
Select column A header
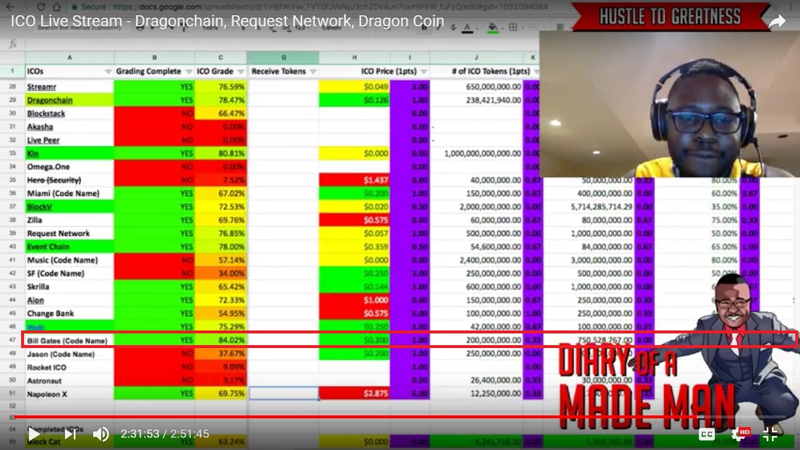(70, 57)
